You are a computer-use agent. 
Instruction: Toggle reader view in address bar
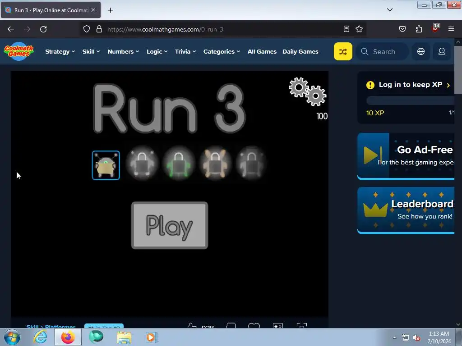[346, 29]
